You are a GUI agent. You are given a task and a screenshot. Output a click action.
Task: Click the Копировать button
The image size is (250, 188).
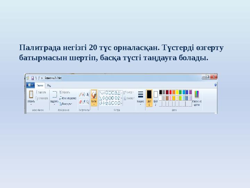pyautogui.click(x=42, y=98)
